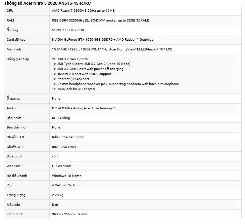The image size is (245, 224).
Task: Click the DTS X:Ultra Audio value
Action: click(83, 108)
